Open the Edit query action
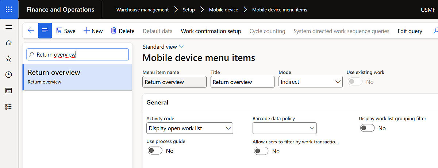This screenshot has height=168, width=438. pyautogui.click(x=410, y=31)
